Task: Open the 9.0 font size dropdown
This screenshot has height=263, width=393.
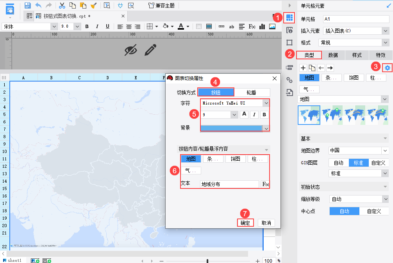Action: pyautogui.click(x=77, y=27)
